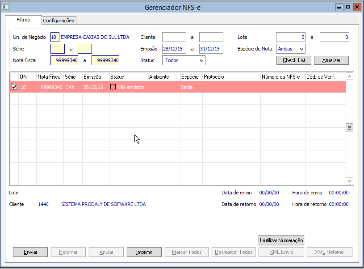Click the UN column header
Image resolution: width=364 pixels, height=269 pixels.
pyautogui.click(x=27, y=77)
